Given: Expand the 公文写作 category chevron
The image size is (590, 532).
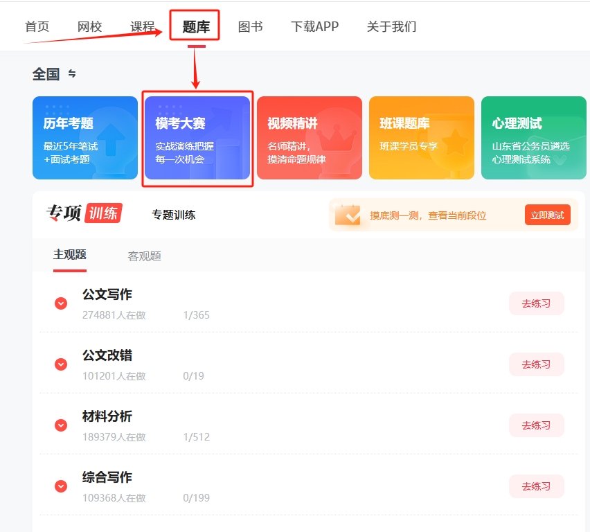Looking at the screenshot, I should click(61, 303).
